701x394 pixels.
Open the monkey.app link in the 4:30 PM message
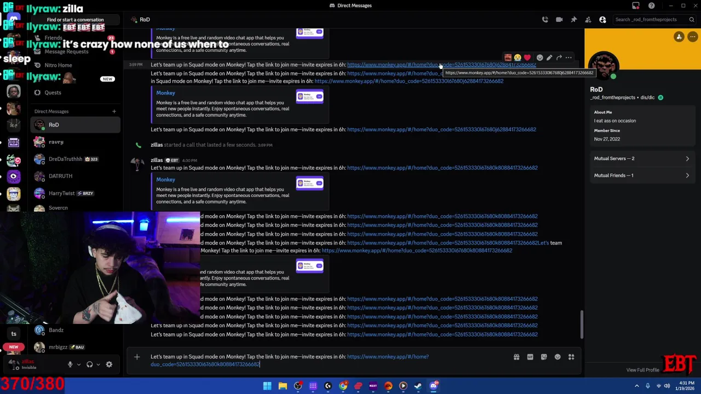[x=442, y=168]
